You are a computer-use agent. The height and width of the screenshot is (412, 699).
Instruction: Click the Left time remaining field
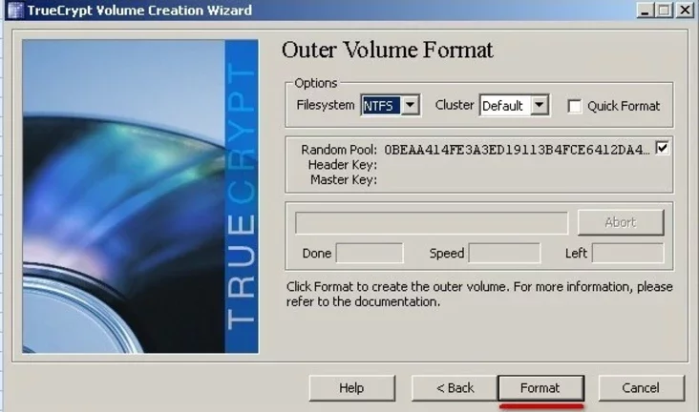click(x=627, y=254)
